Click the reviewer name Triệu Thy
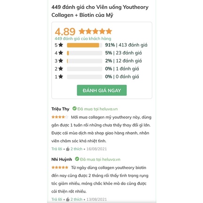 pos(60,109)
